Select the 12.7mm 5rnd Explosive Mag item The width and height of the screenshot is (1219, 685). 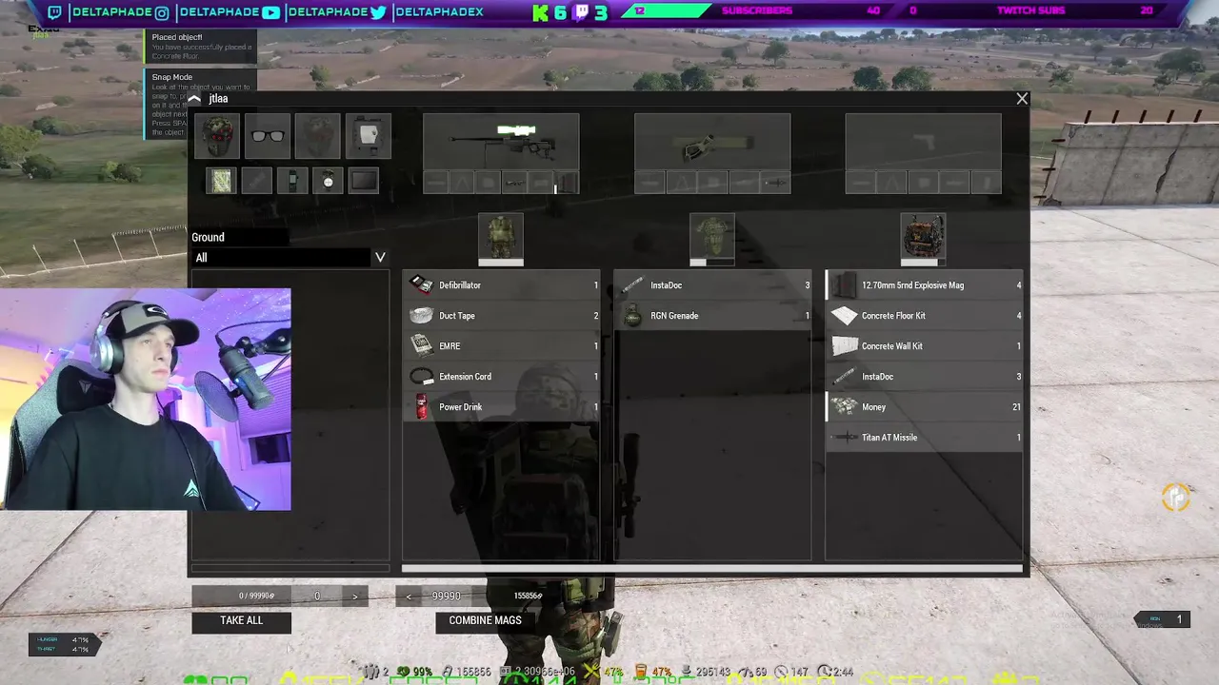[x=924, y=285]
